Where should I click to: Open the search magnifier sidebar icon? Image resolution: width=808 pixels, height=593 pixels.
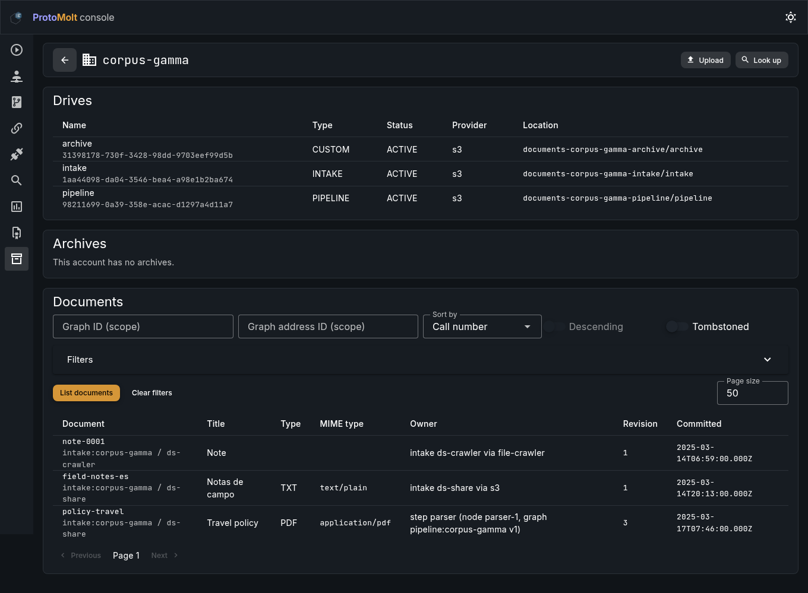[x=17, y=180]
